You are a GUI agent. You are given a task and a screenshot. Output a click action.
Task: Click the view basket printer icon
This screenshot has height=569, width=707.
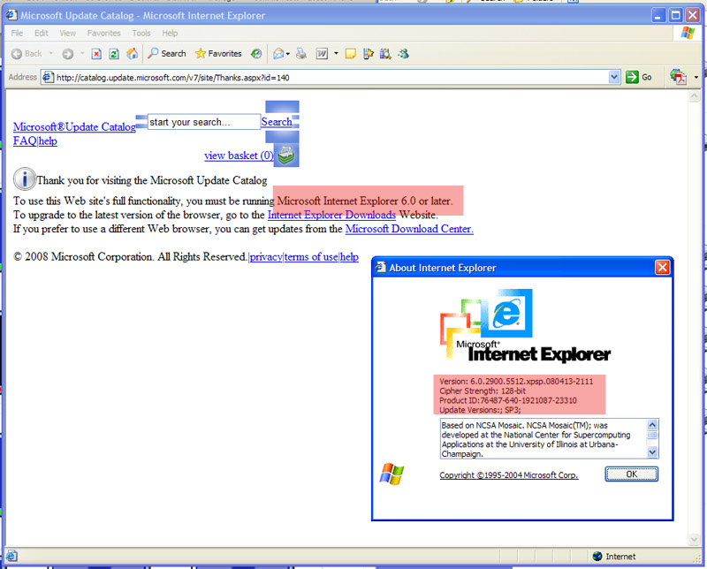click(x=286, y=156)
